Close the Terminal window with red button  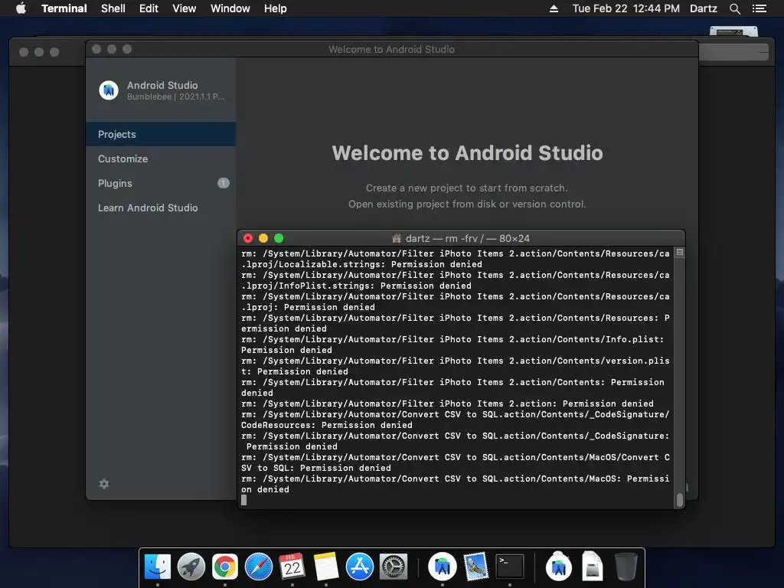click(248, 238)
